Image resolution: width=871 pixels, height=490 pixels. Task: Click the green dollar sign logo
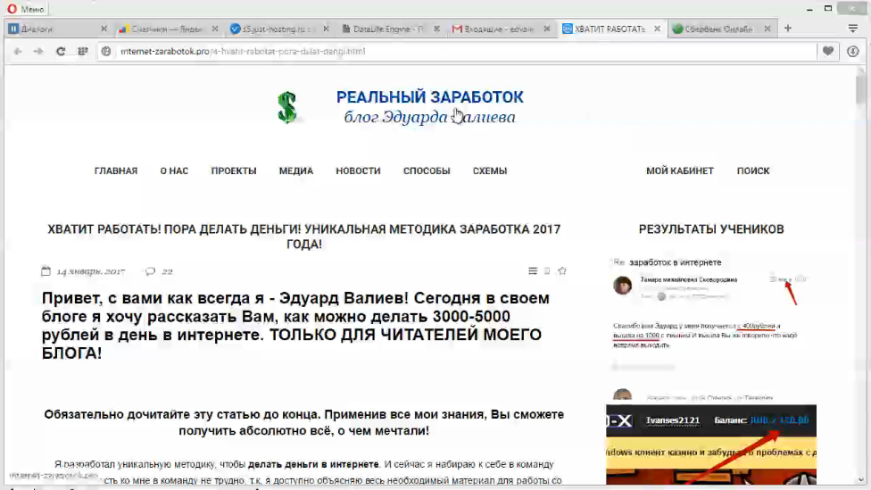coord(287,107)
